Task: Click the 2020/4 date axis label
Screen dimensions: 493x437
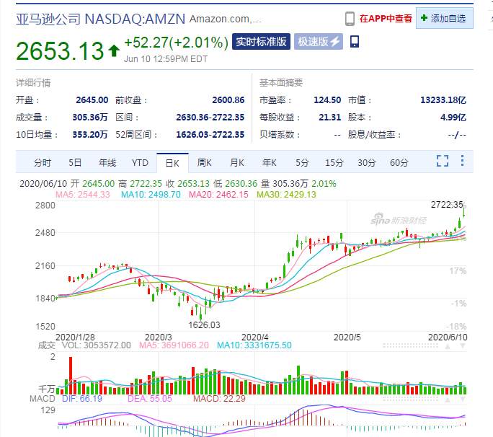Action: coord(254,337)
